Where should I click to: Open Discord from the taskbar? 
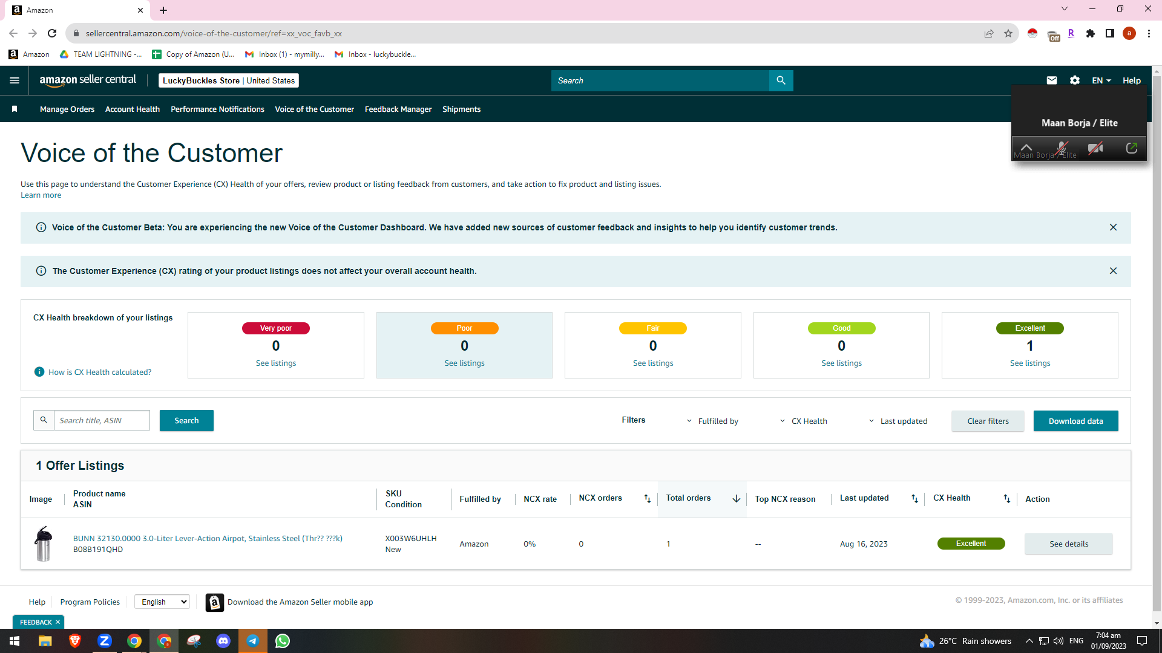pos(223,641)
